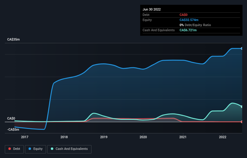247x158 pixels.
Task: Click the Jun 30 2022 tooltip date
Action: pyautogui.click(x=152, y=9)
